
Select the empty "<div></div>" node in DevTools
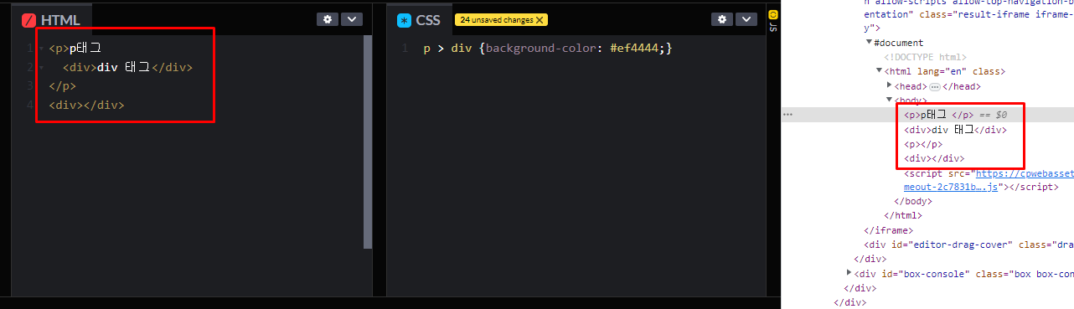click(934, 157)
